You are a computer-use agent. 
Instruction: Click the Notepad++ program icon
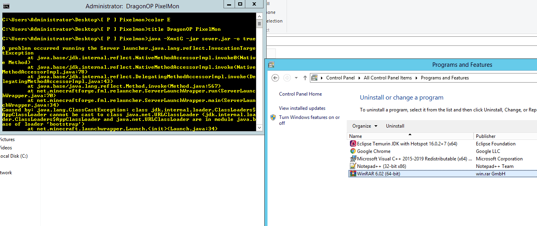click(353, 166)
